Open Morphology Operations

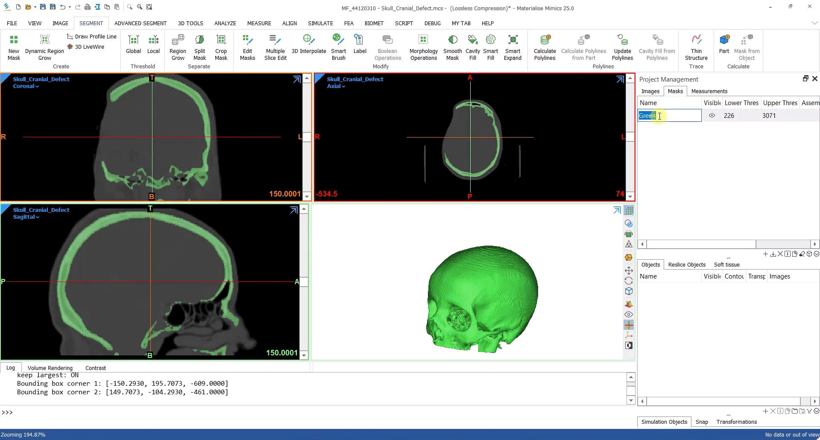423,47
